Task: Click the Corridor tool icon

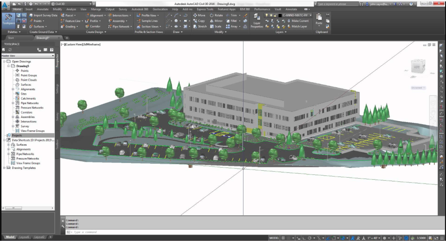Action: (x=87, y=26)
